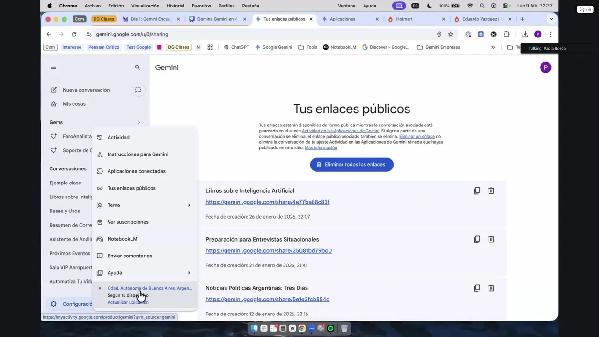Show hidden bookmarks with double chevron

click(493, 47)
